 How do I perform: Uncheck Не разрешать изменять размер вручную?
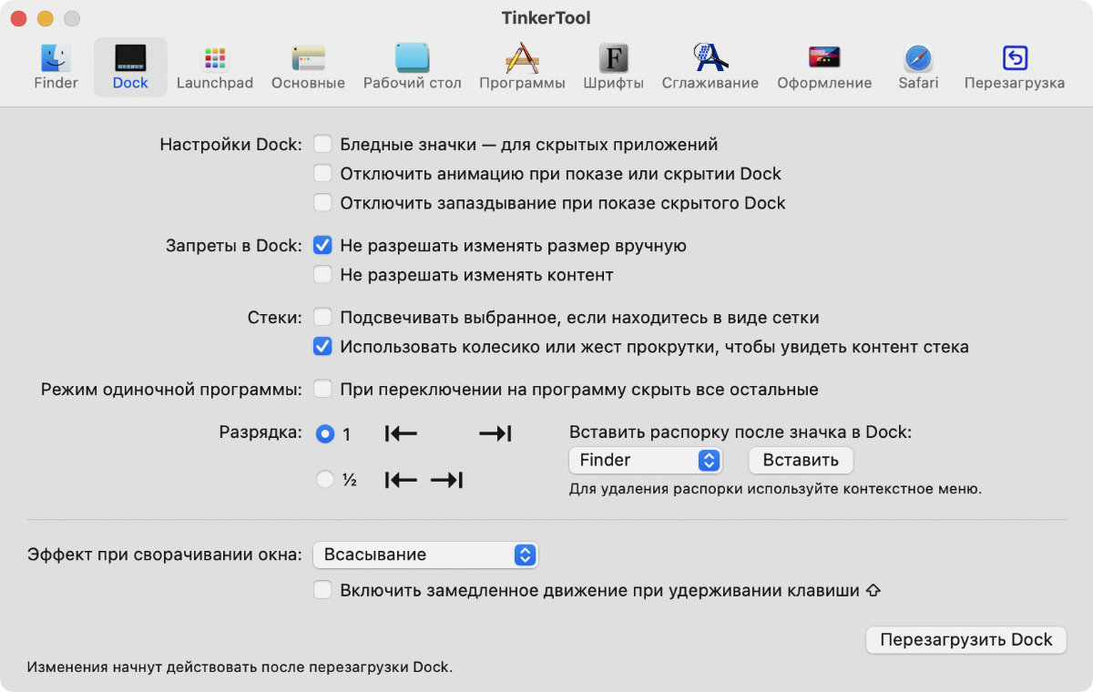tap(322, 245)
